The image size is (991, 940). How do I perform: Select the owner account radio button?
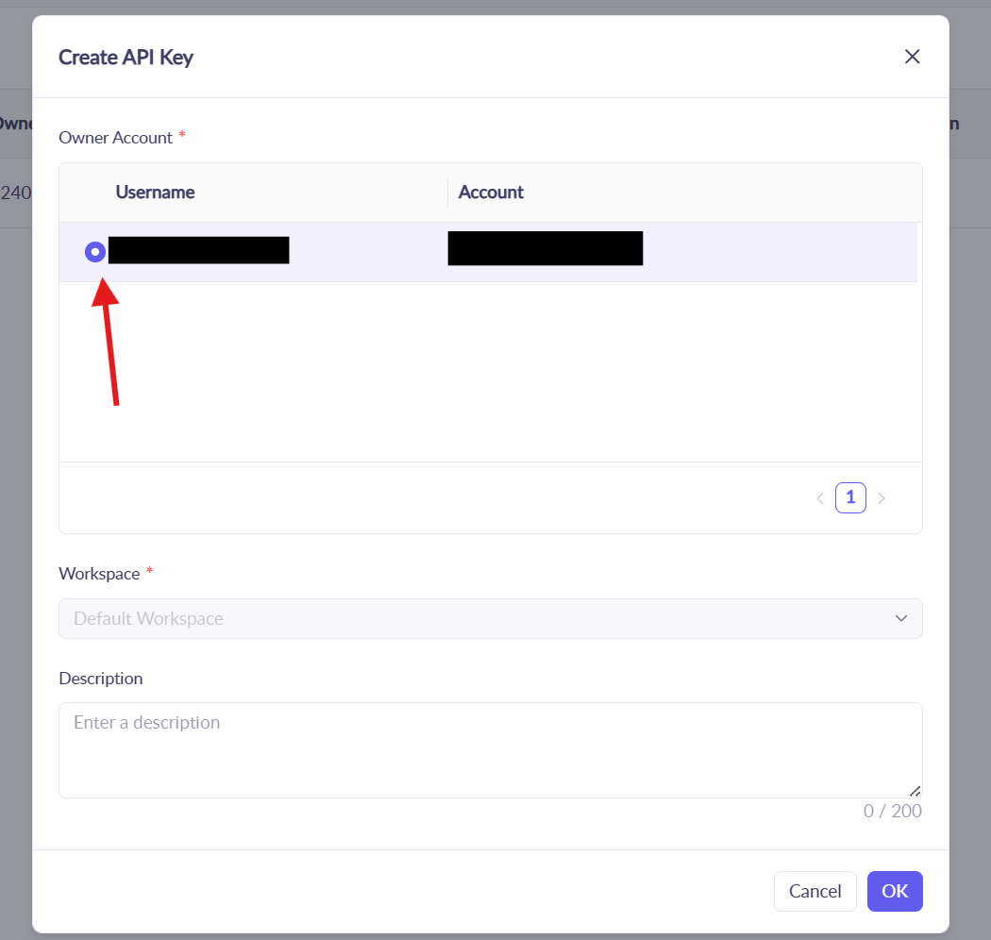[95, 252]
